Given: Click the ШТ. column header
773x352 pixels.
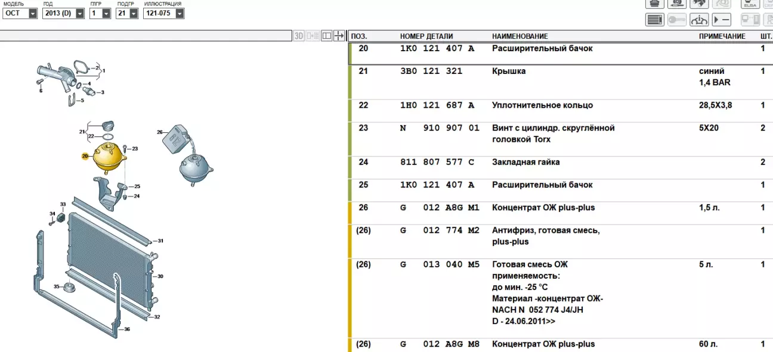Looking at the screenshot, I should click(x=765, y=36).
